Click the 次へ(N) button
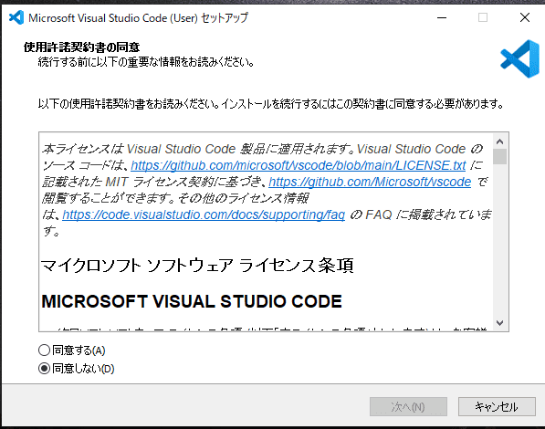The image size is (545, 429). (x=408, y=407)
